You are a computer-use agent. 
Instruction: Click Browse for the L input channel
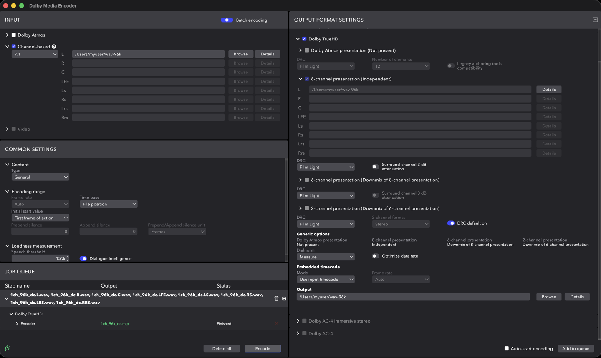coord(241,54)
